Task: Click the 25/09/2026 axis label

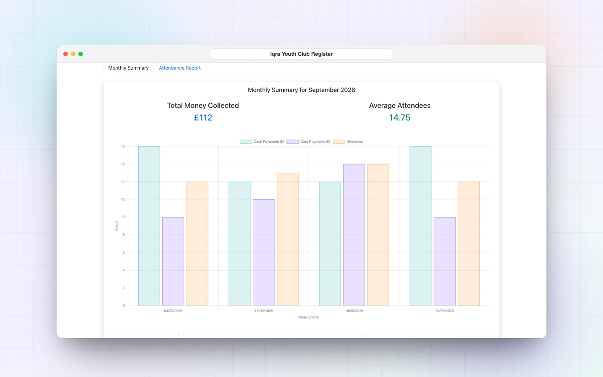Action: tap(445, 311)
